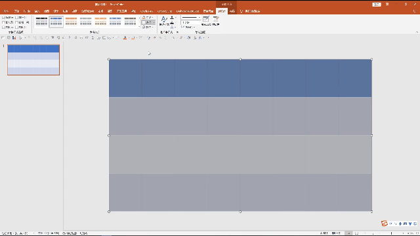Select the slide 1 thumbnail

[x=33, y=60]
